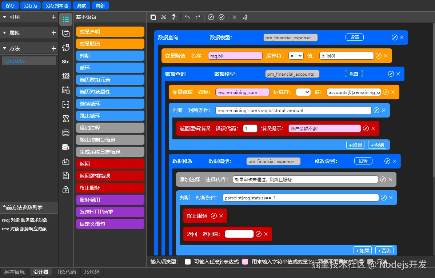
Task: Collapse the 方法 section
Action: tap(4, 48)
